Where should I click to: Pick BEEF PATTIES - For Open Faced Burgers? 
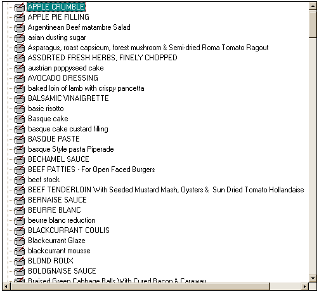point(91,169)
